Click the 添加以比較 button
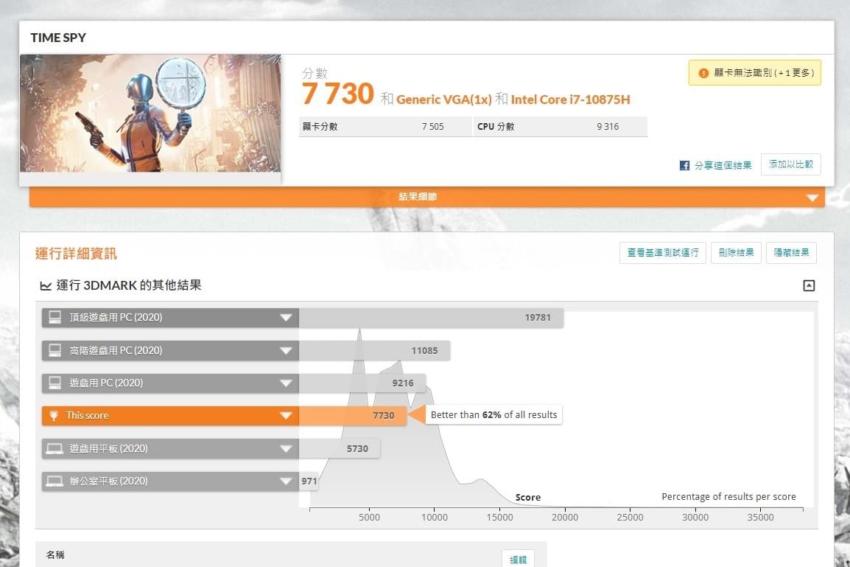This screenshot has height=567, width=850. point(791,164)
